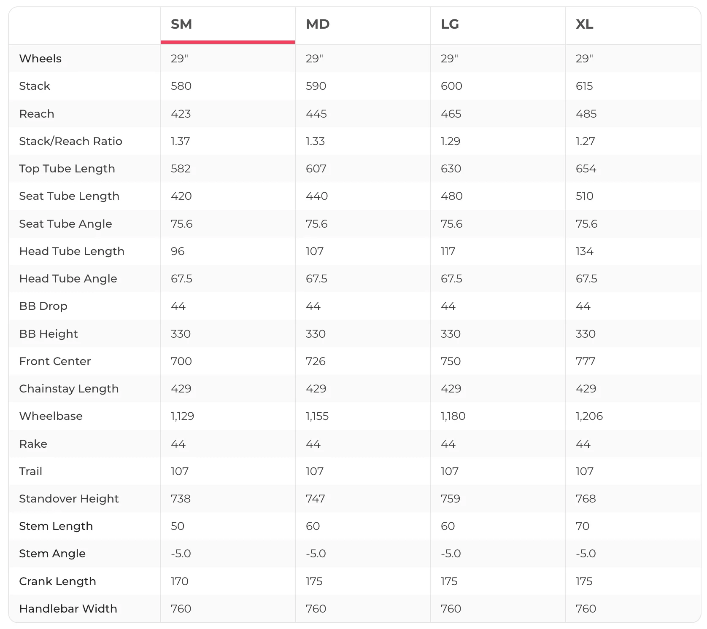Select the Handlebar Width row label
Viewport: 707px width, 629px height.
tap(68, 609)
